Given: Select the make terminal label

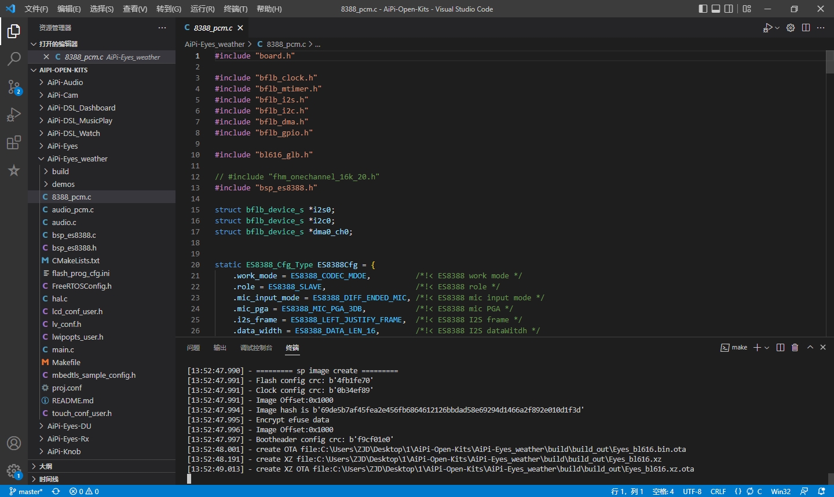Looking at the screenshot, I should 734,347.
